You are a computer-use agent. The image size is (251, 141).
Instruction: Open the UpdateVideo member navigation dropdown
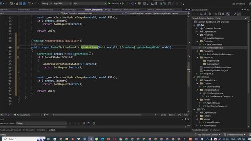pyautogui.click(x=155, y=13)
